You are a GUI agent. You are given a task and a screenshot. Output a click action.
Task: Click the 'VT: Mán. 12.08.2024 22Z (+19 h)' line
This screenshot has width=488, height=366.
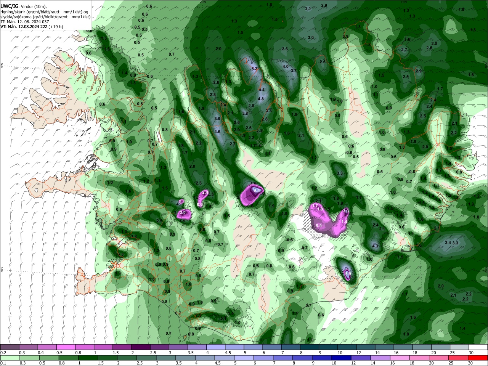coord(32,27)
